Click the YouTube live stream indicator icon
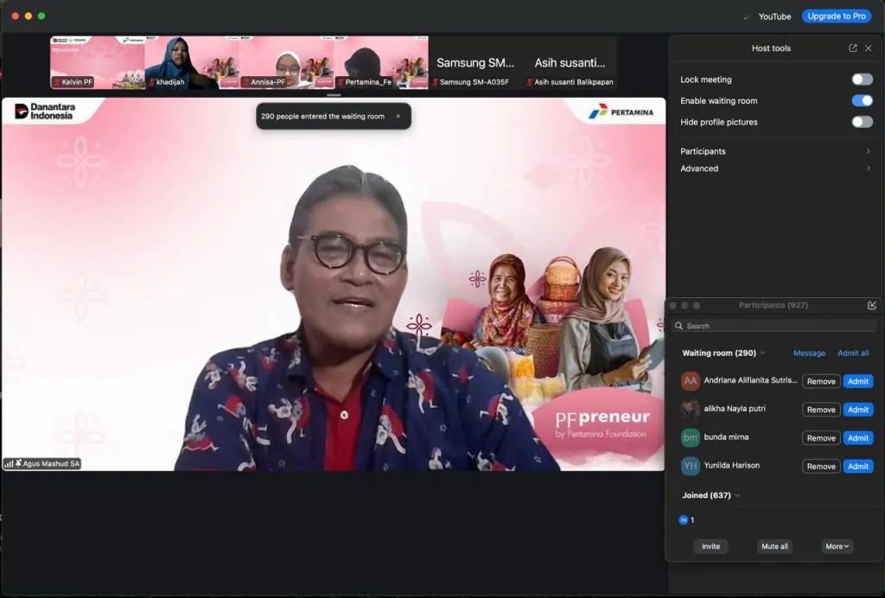 748,16
